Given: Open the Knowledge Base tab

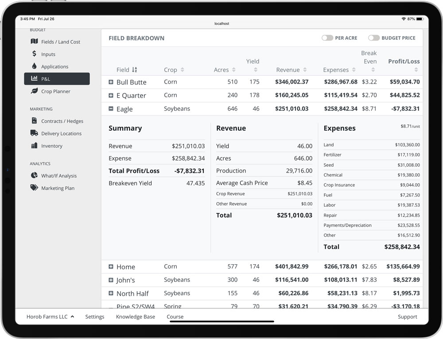Looking at the screenshot, I should coord(135,317).
